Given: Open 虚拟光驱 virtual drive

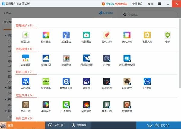Looking at the screenshot, I should pyautogui.click(x=46, y=107).
